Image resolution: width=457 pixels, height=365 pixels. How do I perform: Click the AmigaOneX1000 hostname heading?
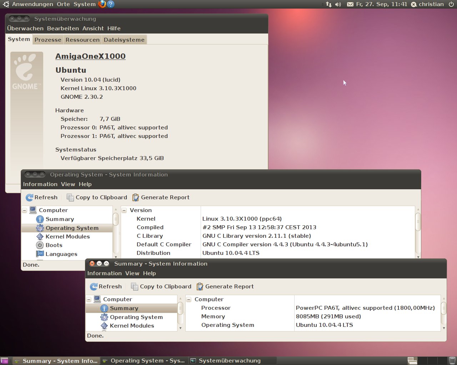point(90,56)
